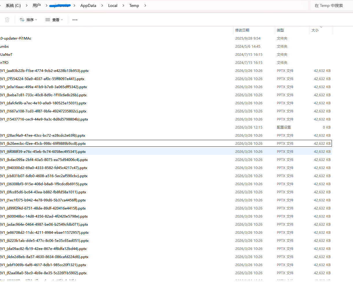Screen dimensions: 353x282
Task: Select file {6223b1ab-dde5-477c-8c06-5e35c65ad051}.pptx
Action: coord(166,240)
